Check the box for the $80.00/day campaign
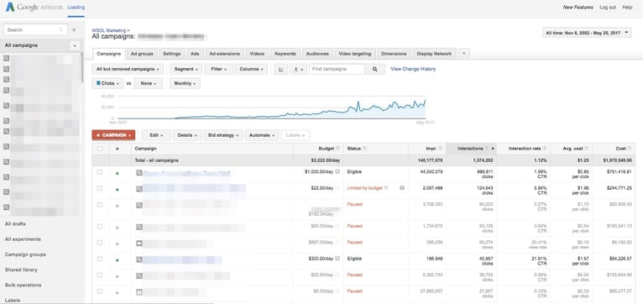 click(x=100, y=226)
